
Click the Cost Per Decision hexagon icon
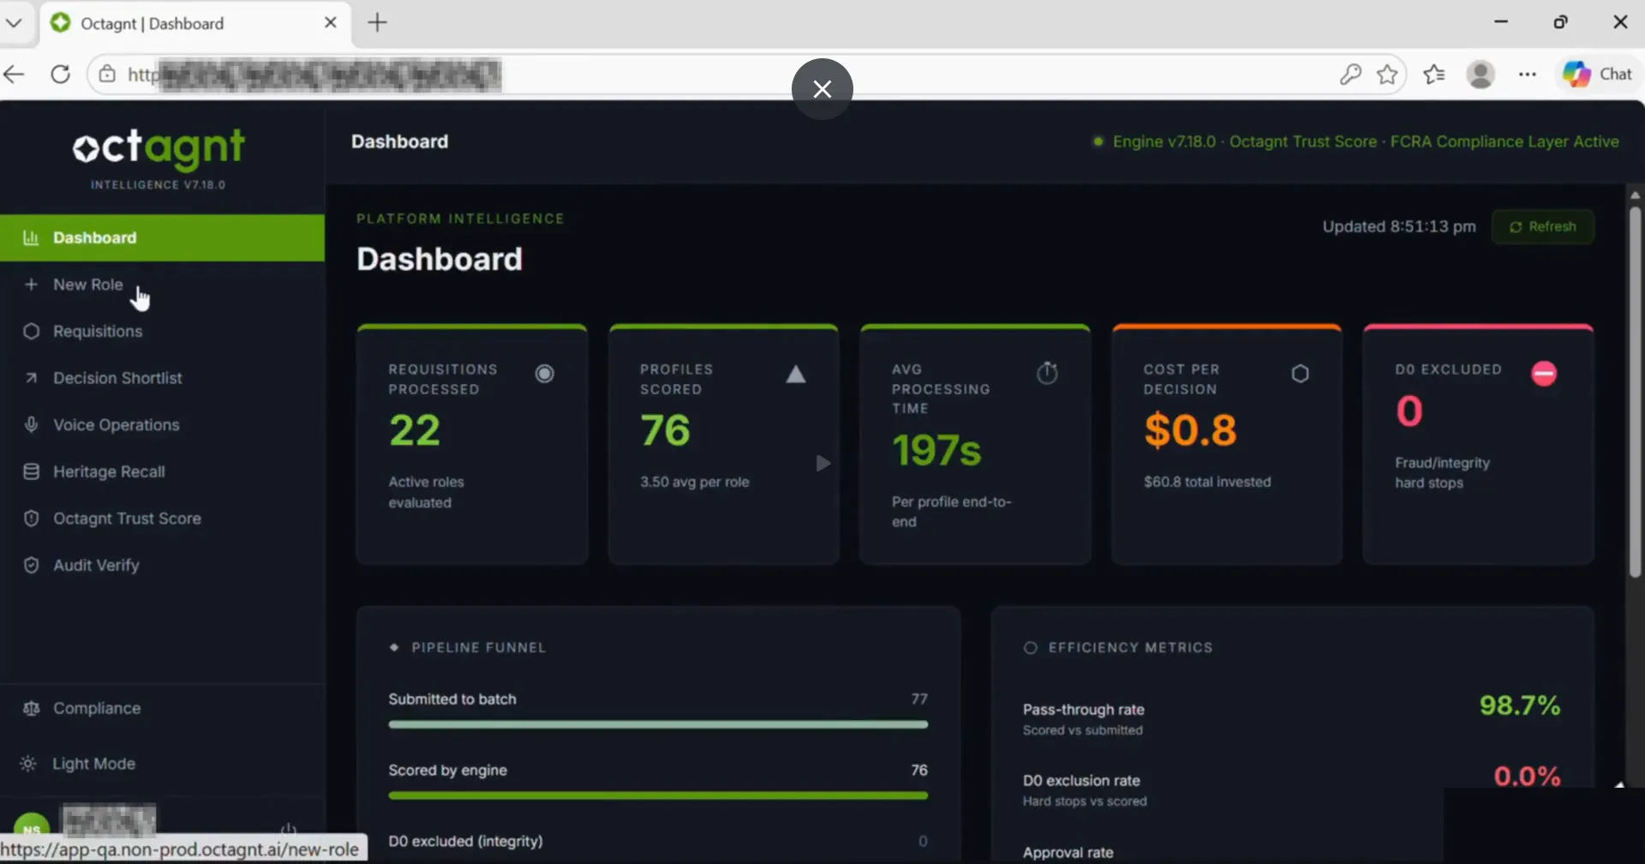(1300, 374)
